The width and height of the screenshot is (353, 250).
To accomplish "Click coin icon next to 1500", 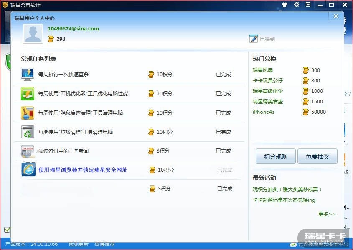I will pyautogui.click(x=305, y=102).
